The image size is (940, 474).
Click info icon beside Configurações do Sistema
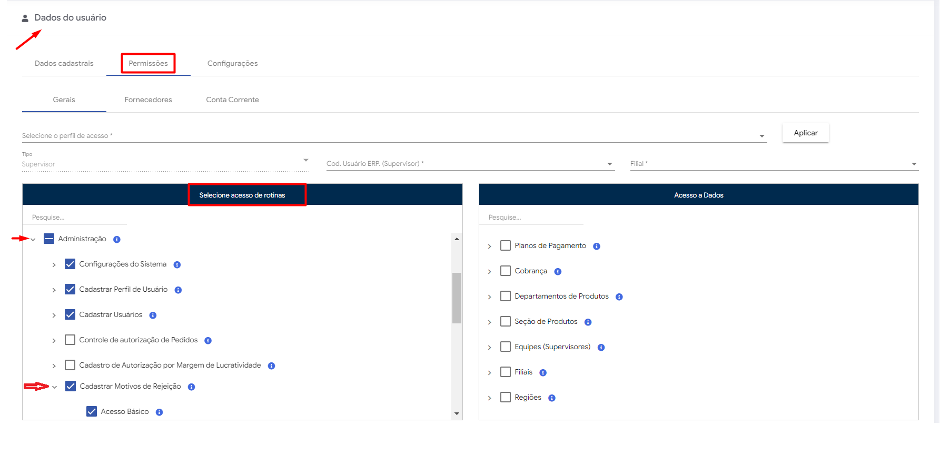[177, 265]
